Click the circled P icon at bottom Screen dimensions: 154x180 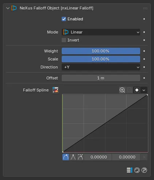pos(144,170)
